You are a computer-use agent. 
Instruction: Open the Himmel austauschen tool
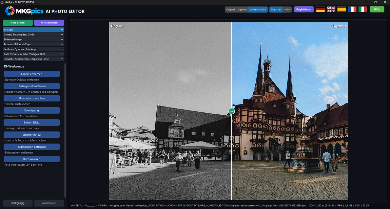(32, 98)
